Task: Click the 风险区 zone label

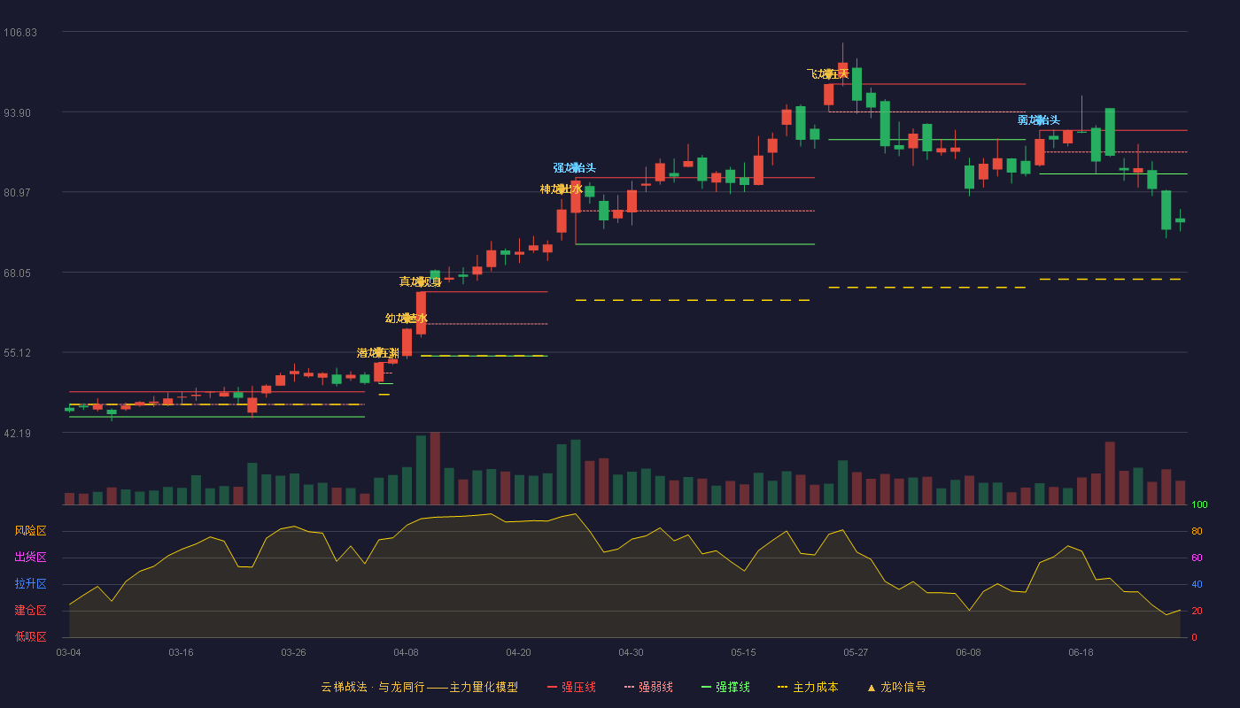Action: pos(30,531)
